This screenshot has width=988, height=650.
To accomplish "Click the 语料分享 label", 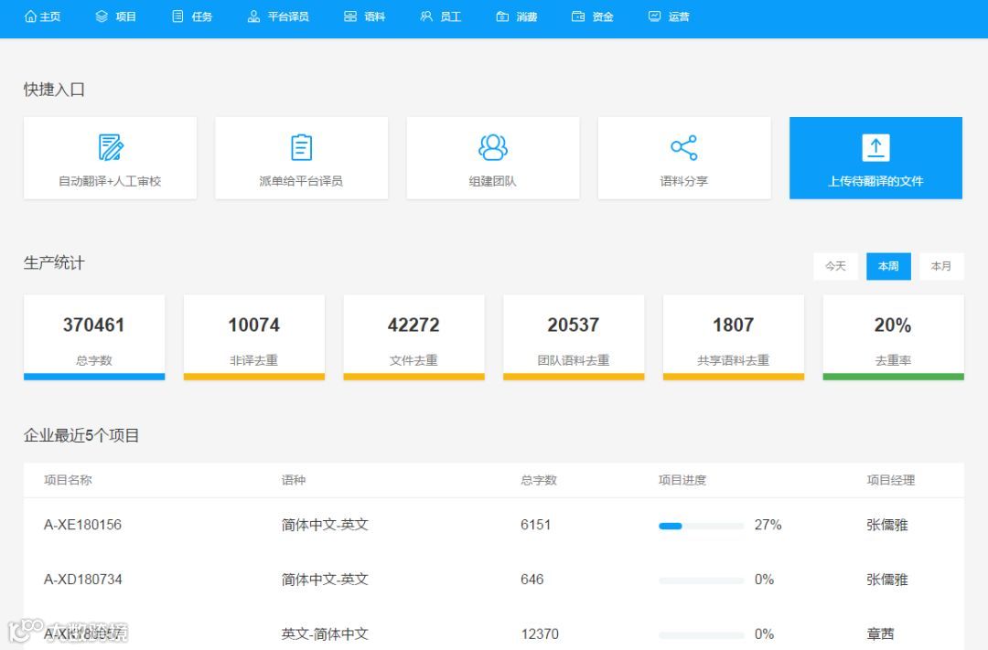I will 683,181.
